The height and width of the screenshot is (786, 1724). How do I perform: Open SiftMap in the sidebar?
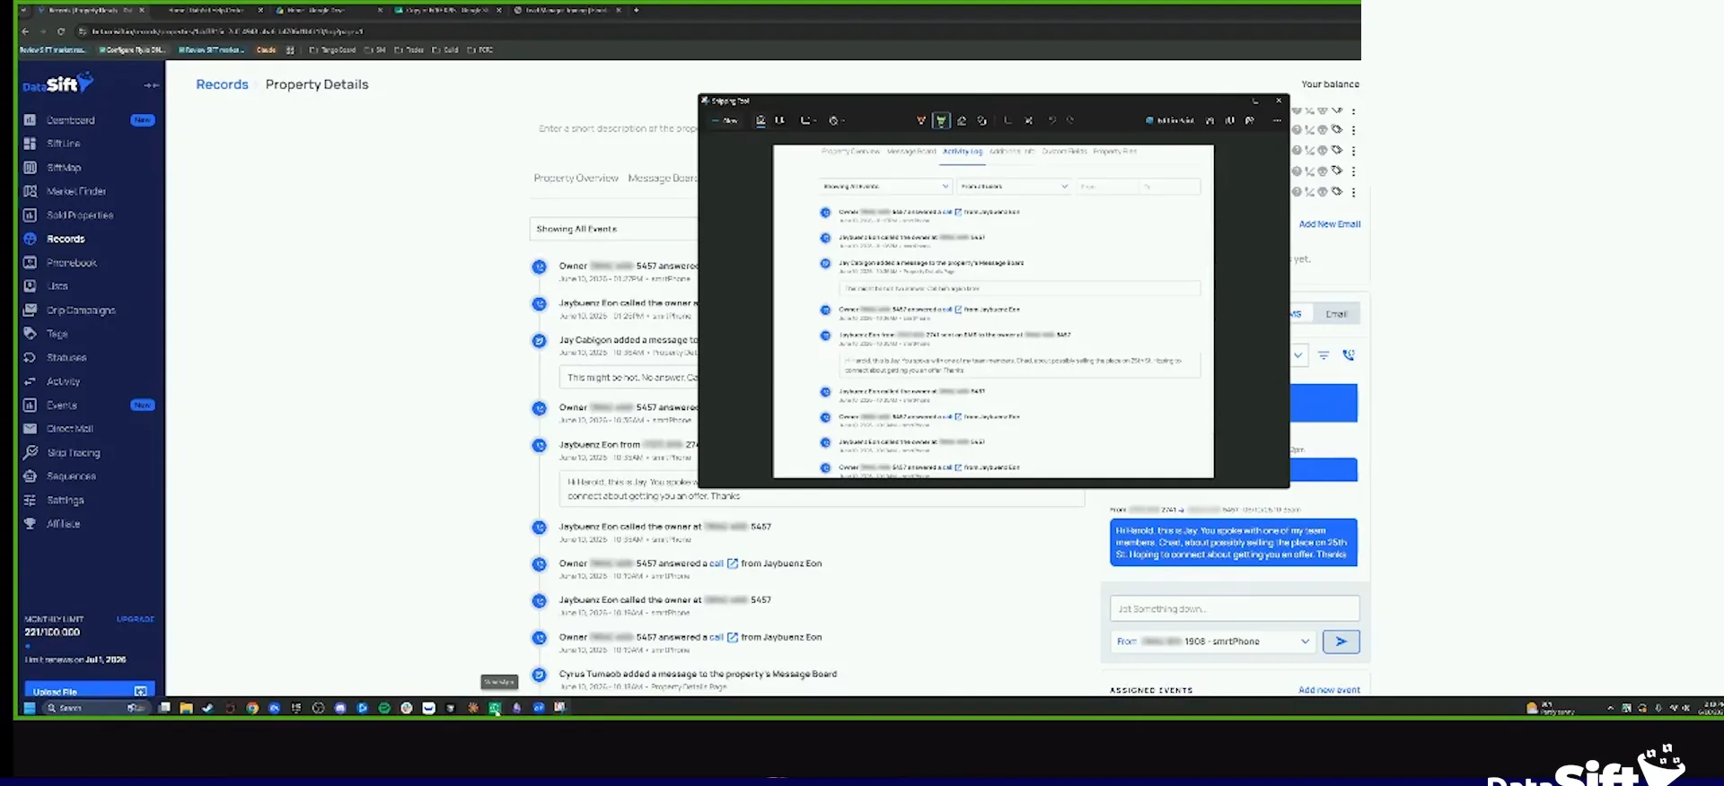[x=63, y=168]
